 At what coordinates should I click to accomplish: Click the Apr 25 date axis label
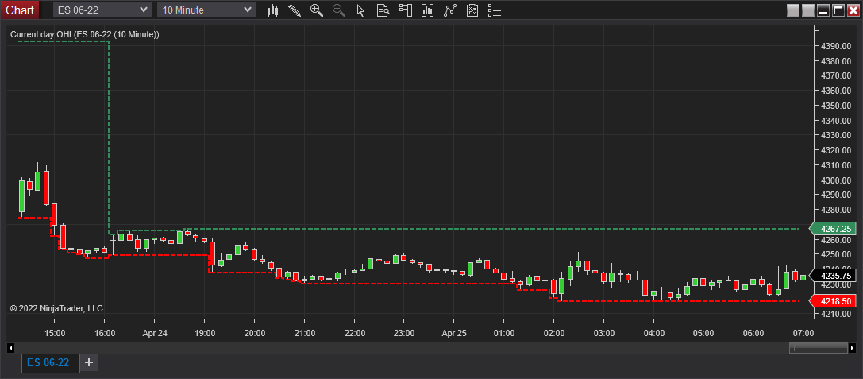point(453,333)
